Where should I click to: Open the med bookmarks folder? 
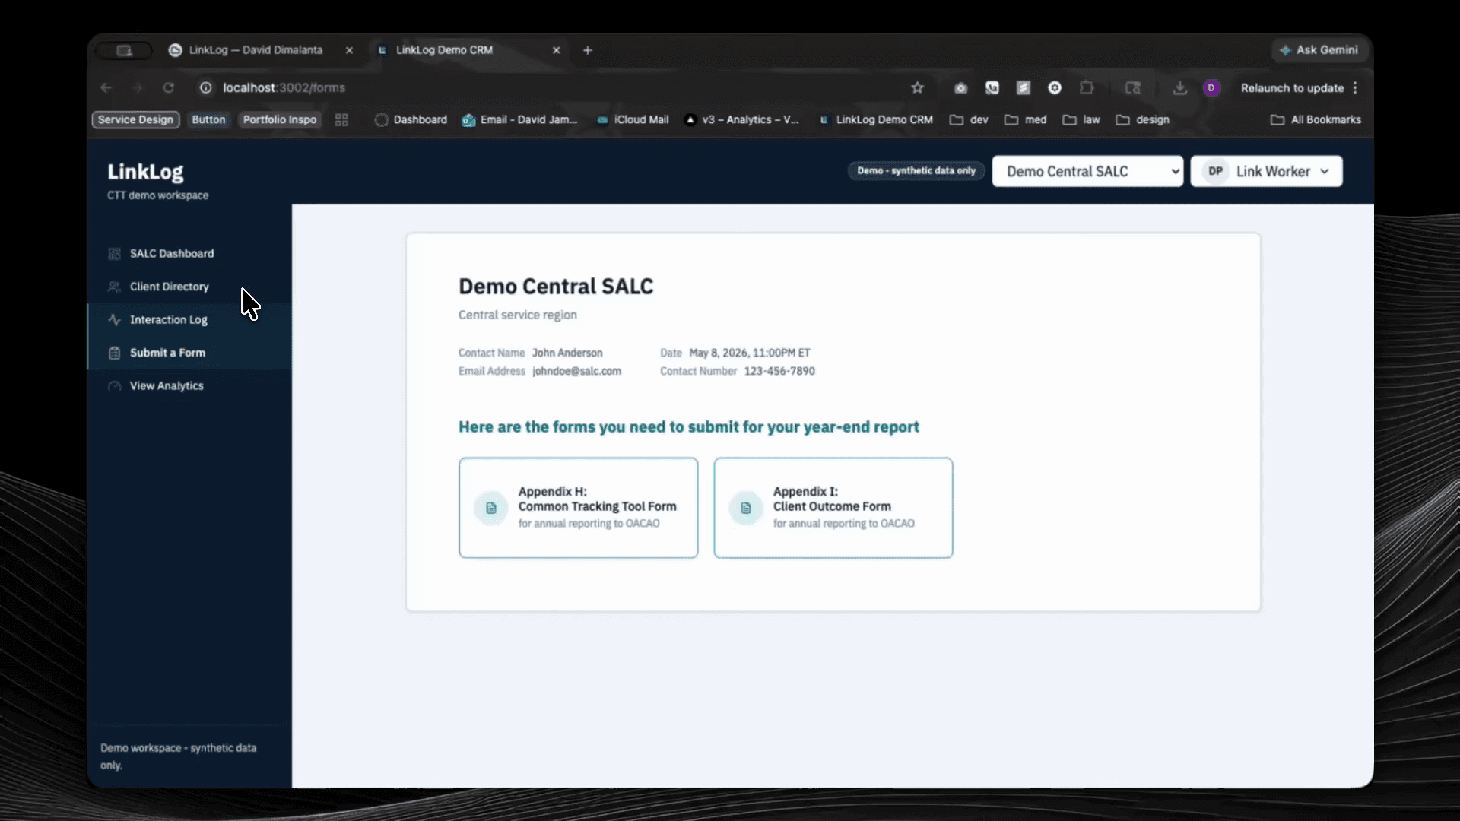(1025, 120)
